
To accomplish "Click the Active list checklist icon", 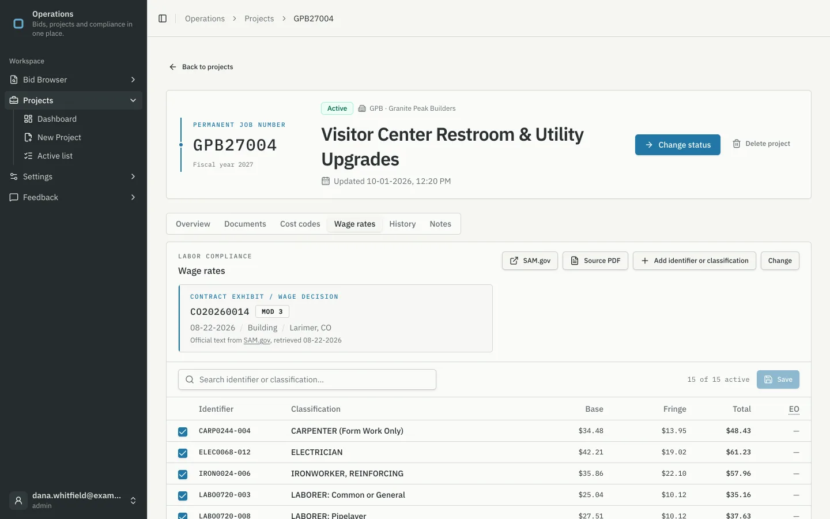I will pos(28,156).
